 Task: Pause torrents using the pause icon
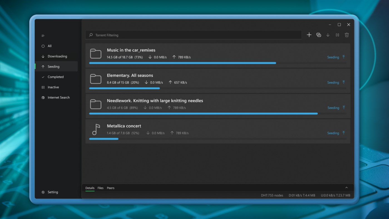337,35
